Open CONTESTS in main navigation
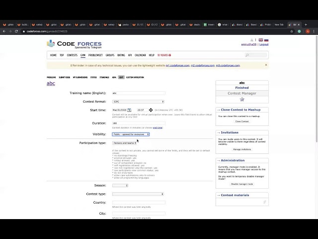 72,55
